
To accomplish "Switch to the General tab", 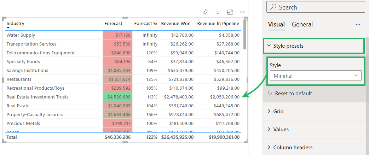I will point(302,24).
